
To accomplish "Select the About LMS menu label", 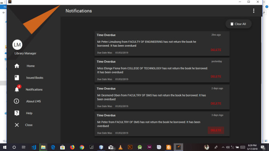I will coord(34,101).
